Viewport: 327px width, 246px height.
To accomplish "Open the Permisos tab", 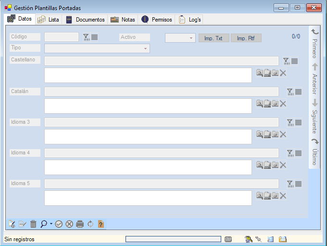I will pyautogui.click(x=157, y=20).
